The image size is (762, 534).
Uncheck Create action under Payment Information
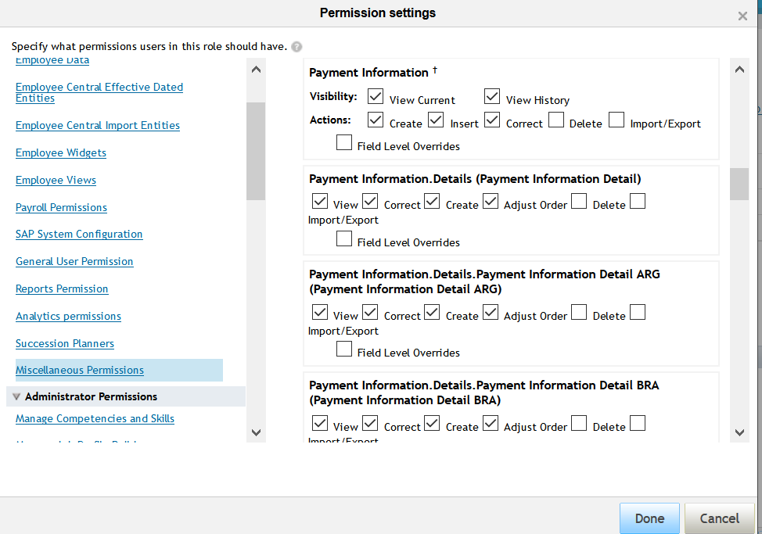point(376,120)
